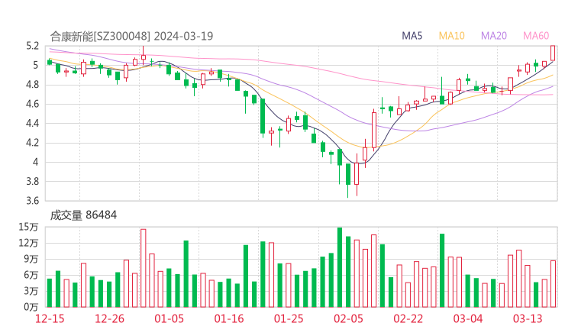Click the tallest green volume bar near 02-05
This screenshot has height=336, width=565.
pyautogui.click(x=340, y=267)
